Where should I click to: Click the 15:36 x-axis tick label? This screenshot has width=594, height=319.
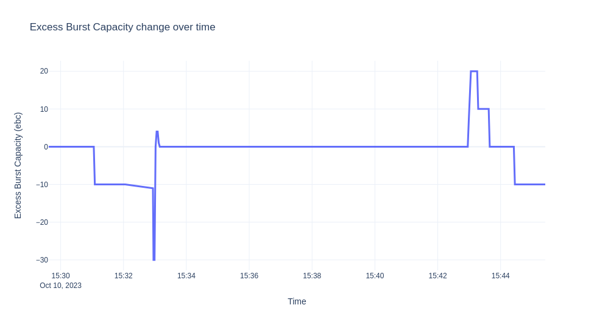249,276
